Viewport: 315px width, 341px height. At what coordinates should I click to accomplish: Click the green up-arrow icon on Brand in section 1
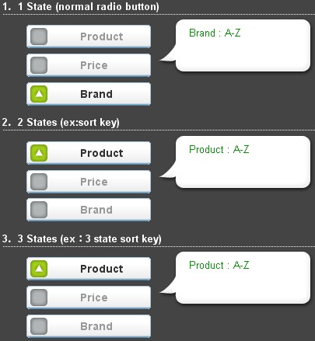click(x=39, y=94)
